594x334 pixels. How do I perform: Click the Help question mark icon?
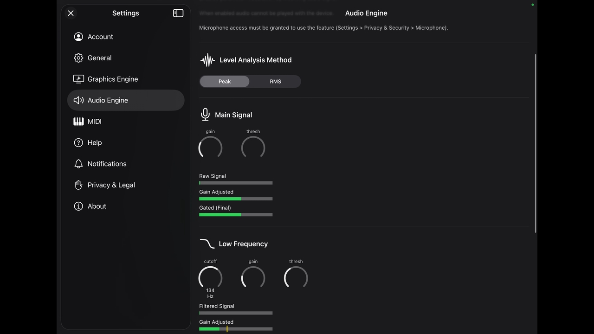(x=78, y=142)
